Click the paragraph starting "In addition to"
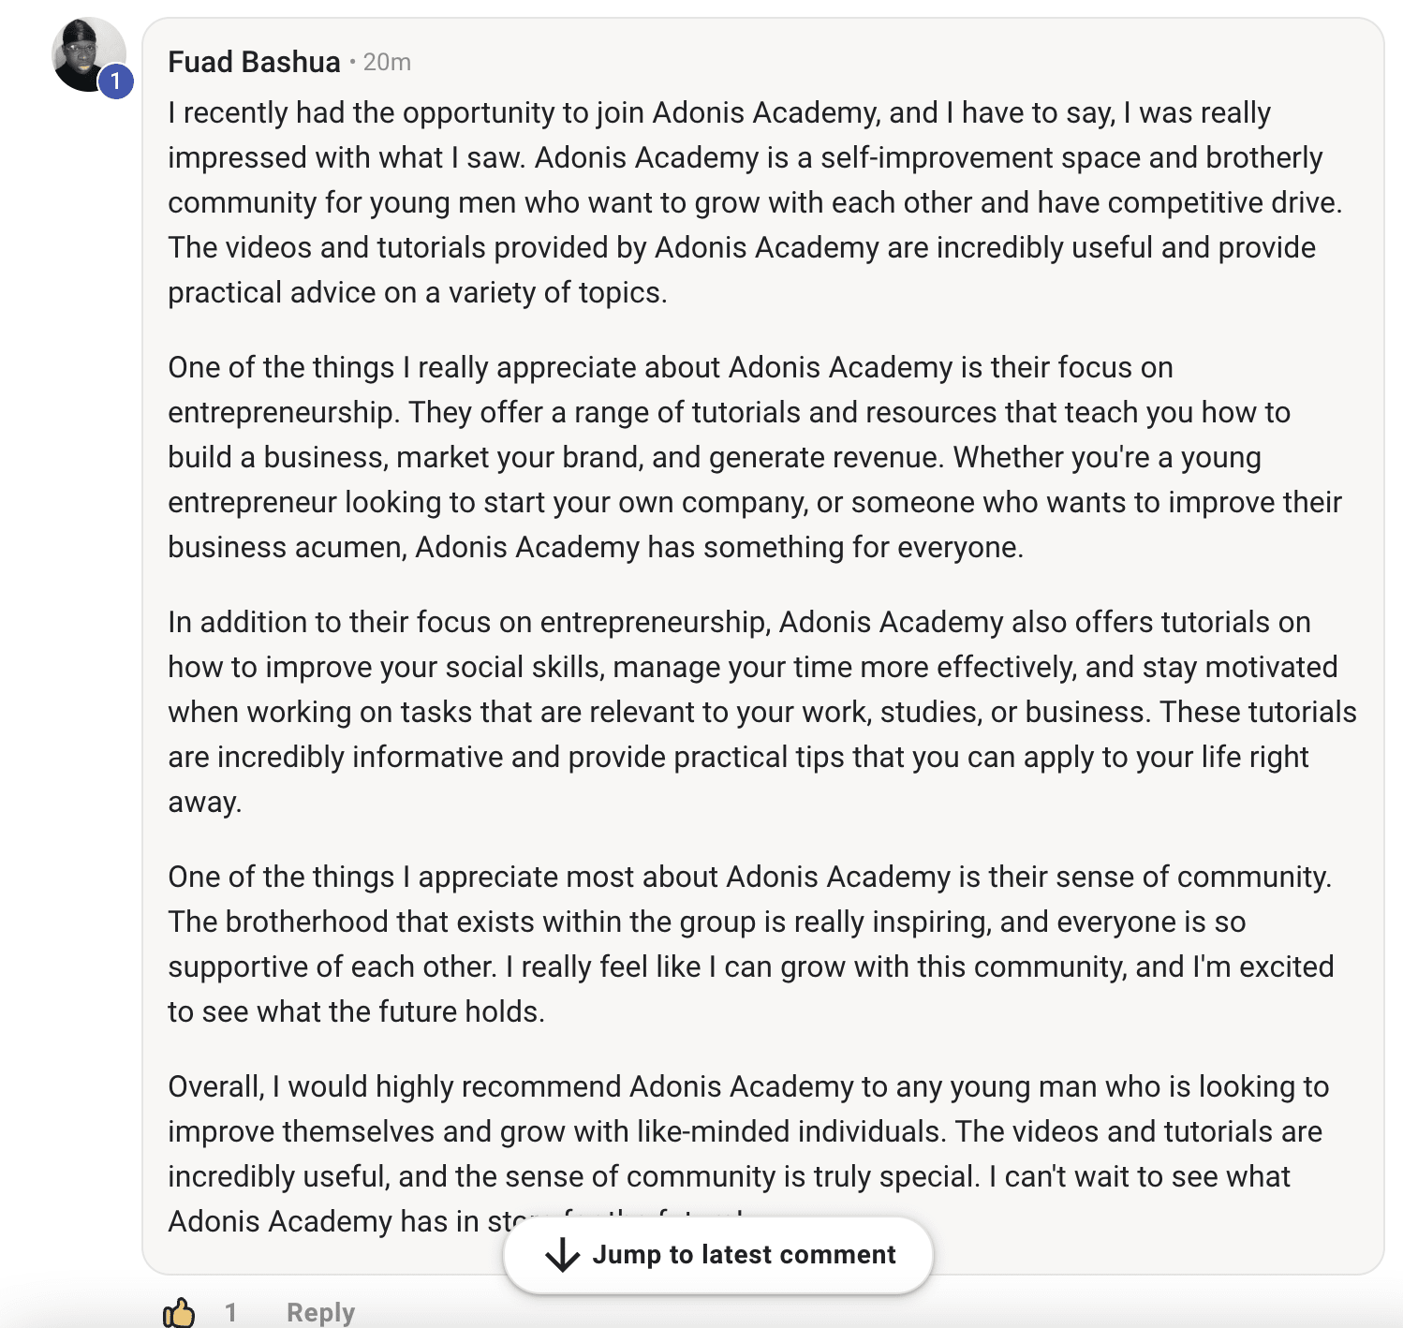 point(762,712)
